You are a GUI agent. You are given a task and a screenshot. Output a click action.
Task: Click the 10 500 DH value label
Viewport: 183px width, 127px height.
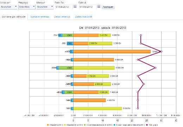pyautogui.click(x=156, y=52)
